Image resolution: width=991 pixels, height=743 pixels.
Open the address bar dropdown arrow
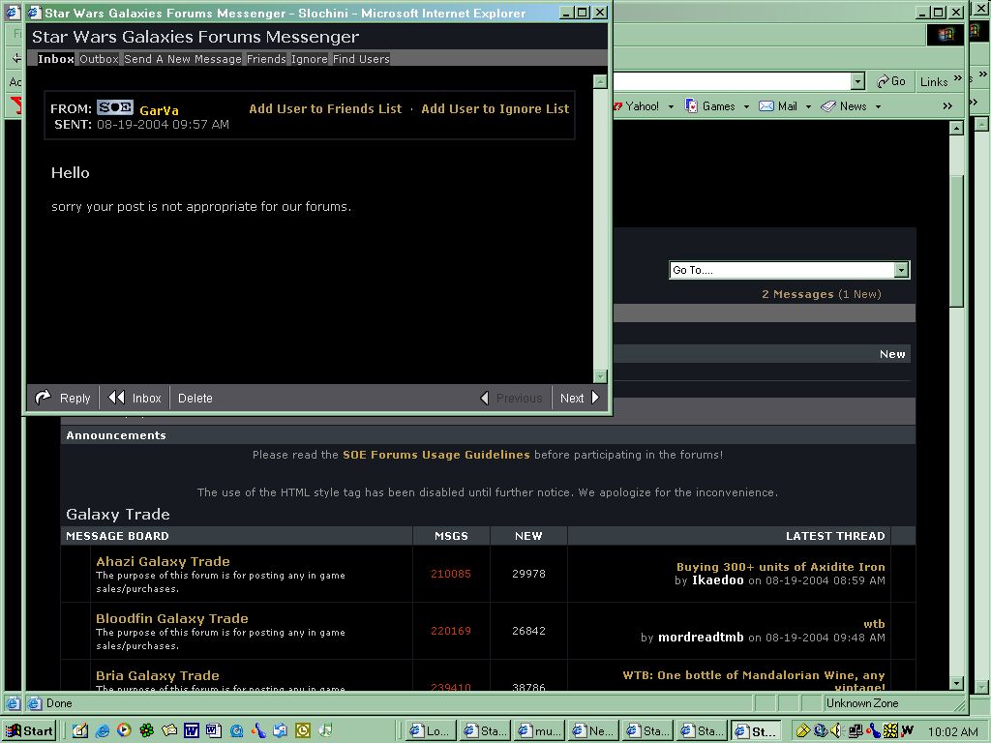(x=857, y=81)
